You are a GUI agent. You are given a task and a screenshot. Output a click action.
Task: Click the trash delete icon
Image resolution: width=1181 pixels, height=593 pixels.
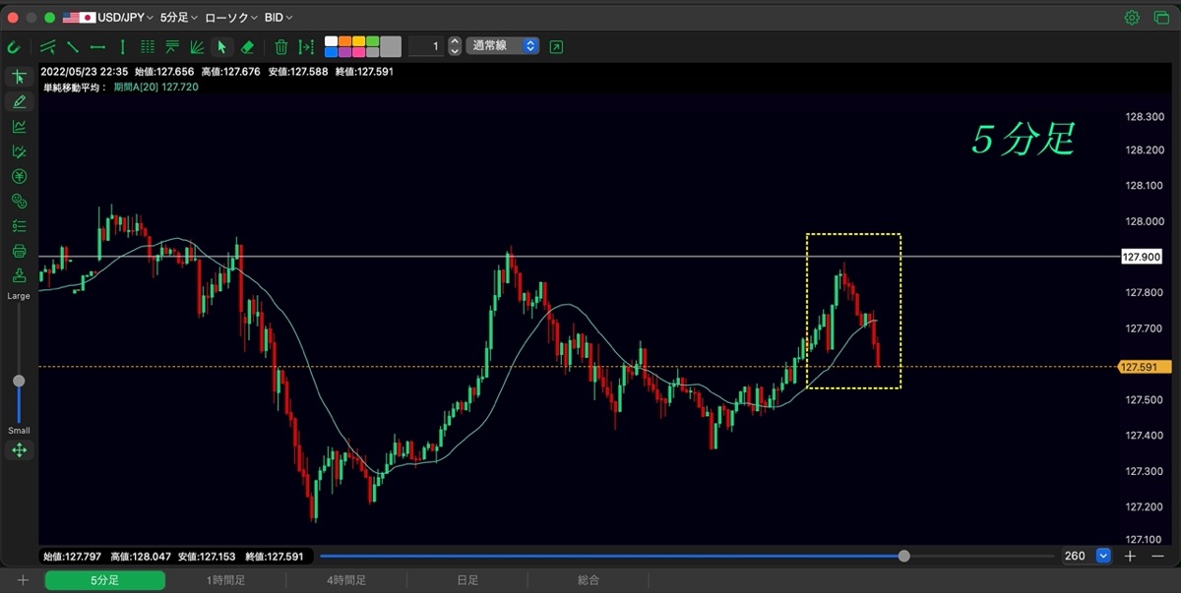coord(281,46)
